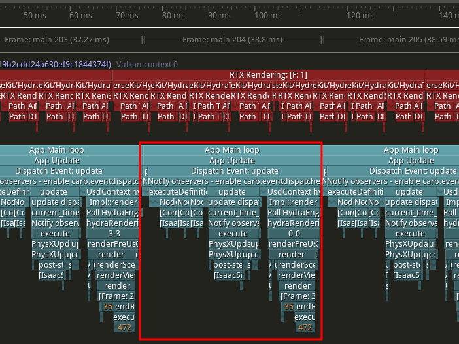
Task: Click the orange 35 zone inside red box
Action: [x=288, y=307]
